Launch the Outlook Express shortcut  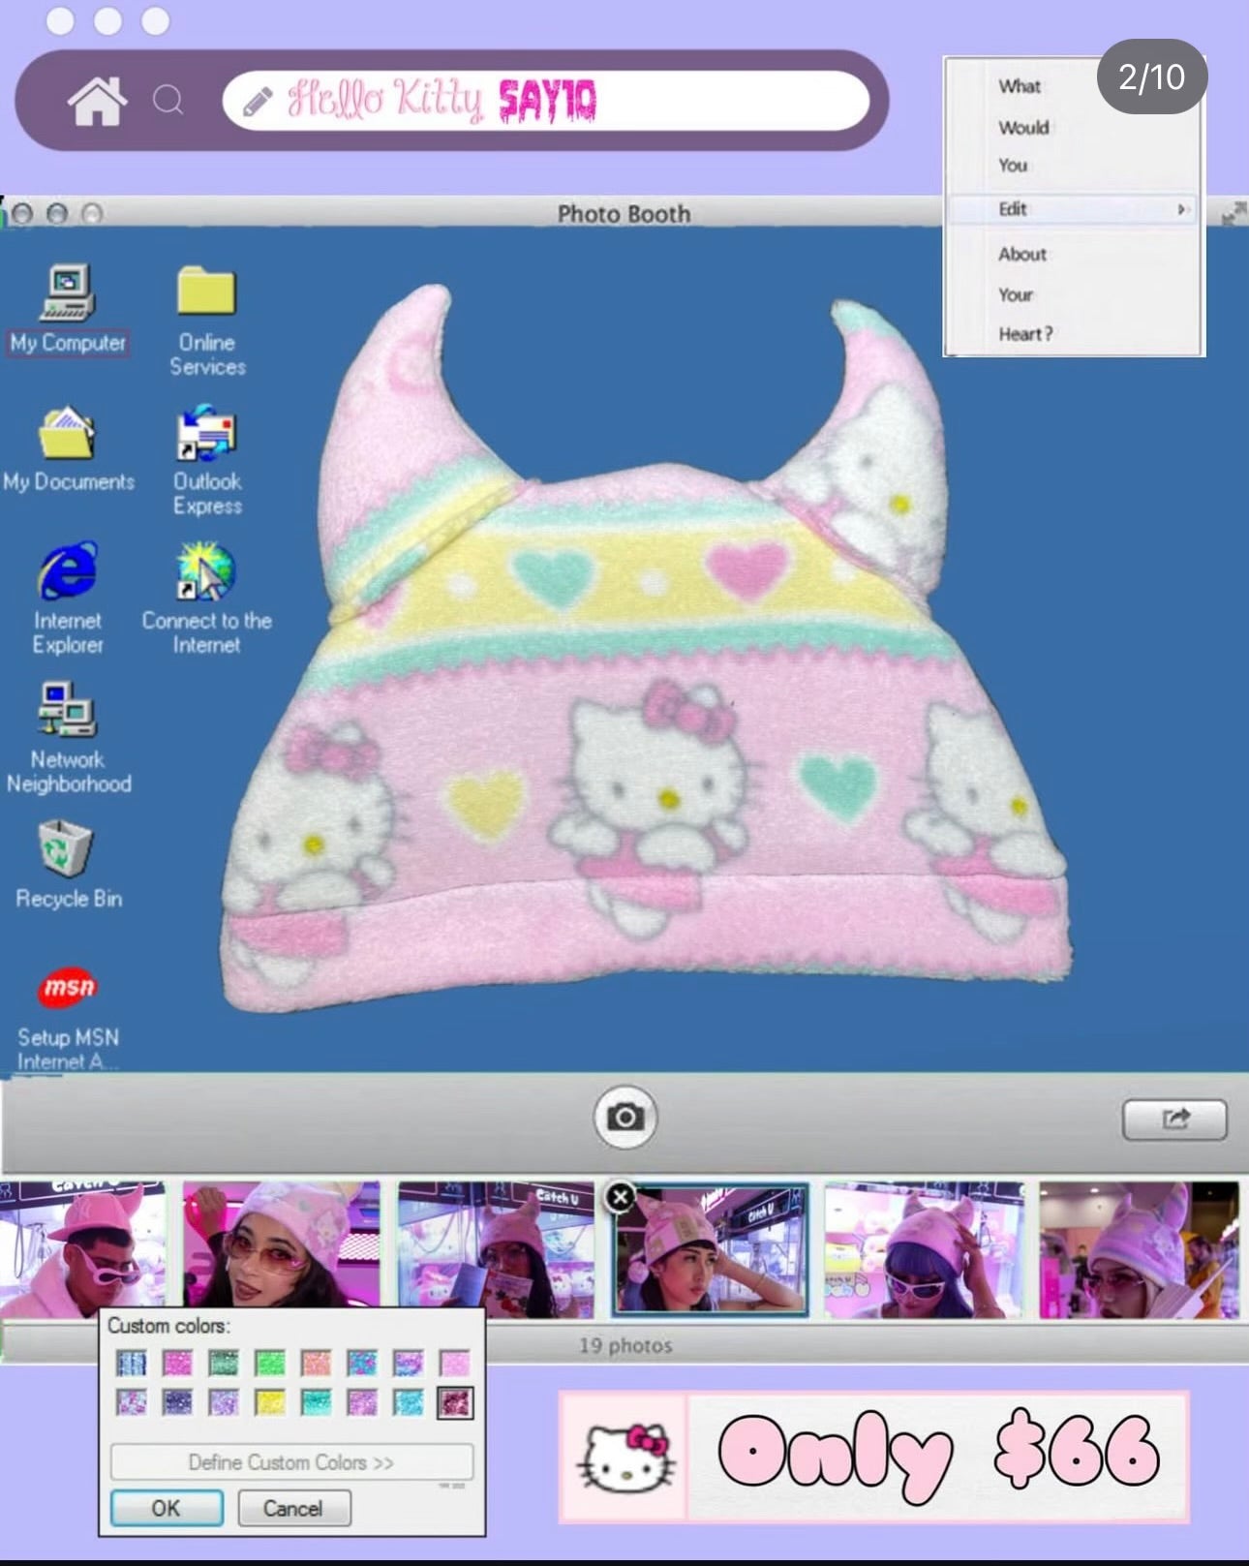point(207,461)
